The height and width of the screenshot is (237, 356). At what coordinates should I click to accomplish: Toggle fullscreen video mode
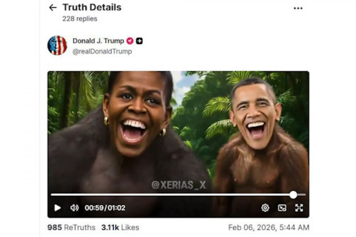[x=299, y=208]
